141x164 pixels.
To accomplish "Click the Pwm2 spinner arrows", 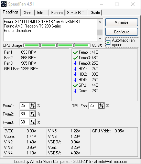I will (33, 114).
